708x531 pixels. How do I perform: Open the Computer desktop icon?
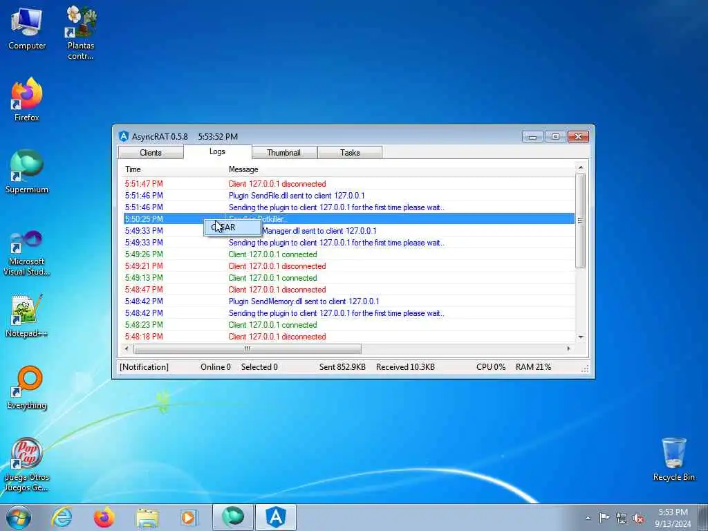[27, 28]
